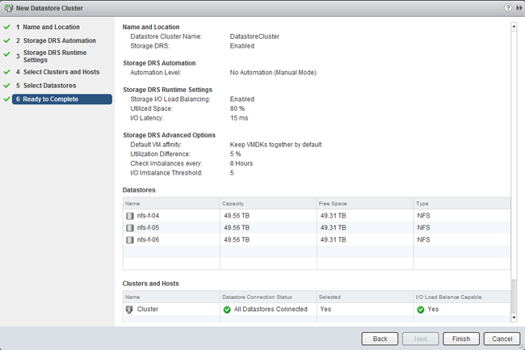Click the nfs-f-04 datastore icon
Viewport: 525px width, 350px height.
(130, 216)
